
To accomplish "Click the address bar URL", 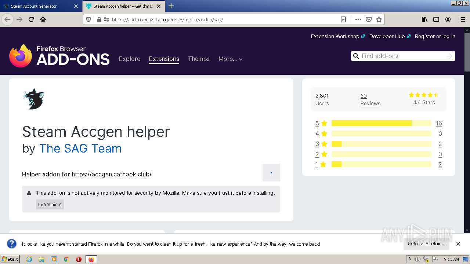I will [x=167, y=19].
